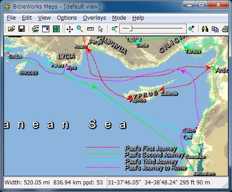Click the zoom in plus icon

(x=191, y=29)
